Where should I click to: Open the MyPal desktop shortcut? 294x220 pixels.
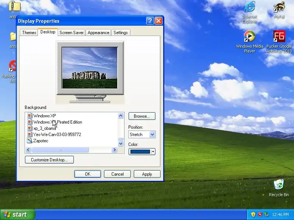[279, 7]
